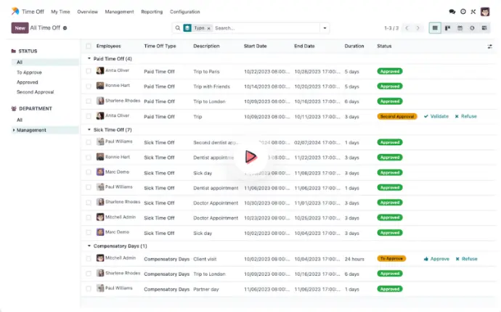Open the Reporting menu

pyautogui.click(x=152, y=12)
